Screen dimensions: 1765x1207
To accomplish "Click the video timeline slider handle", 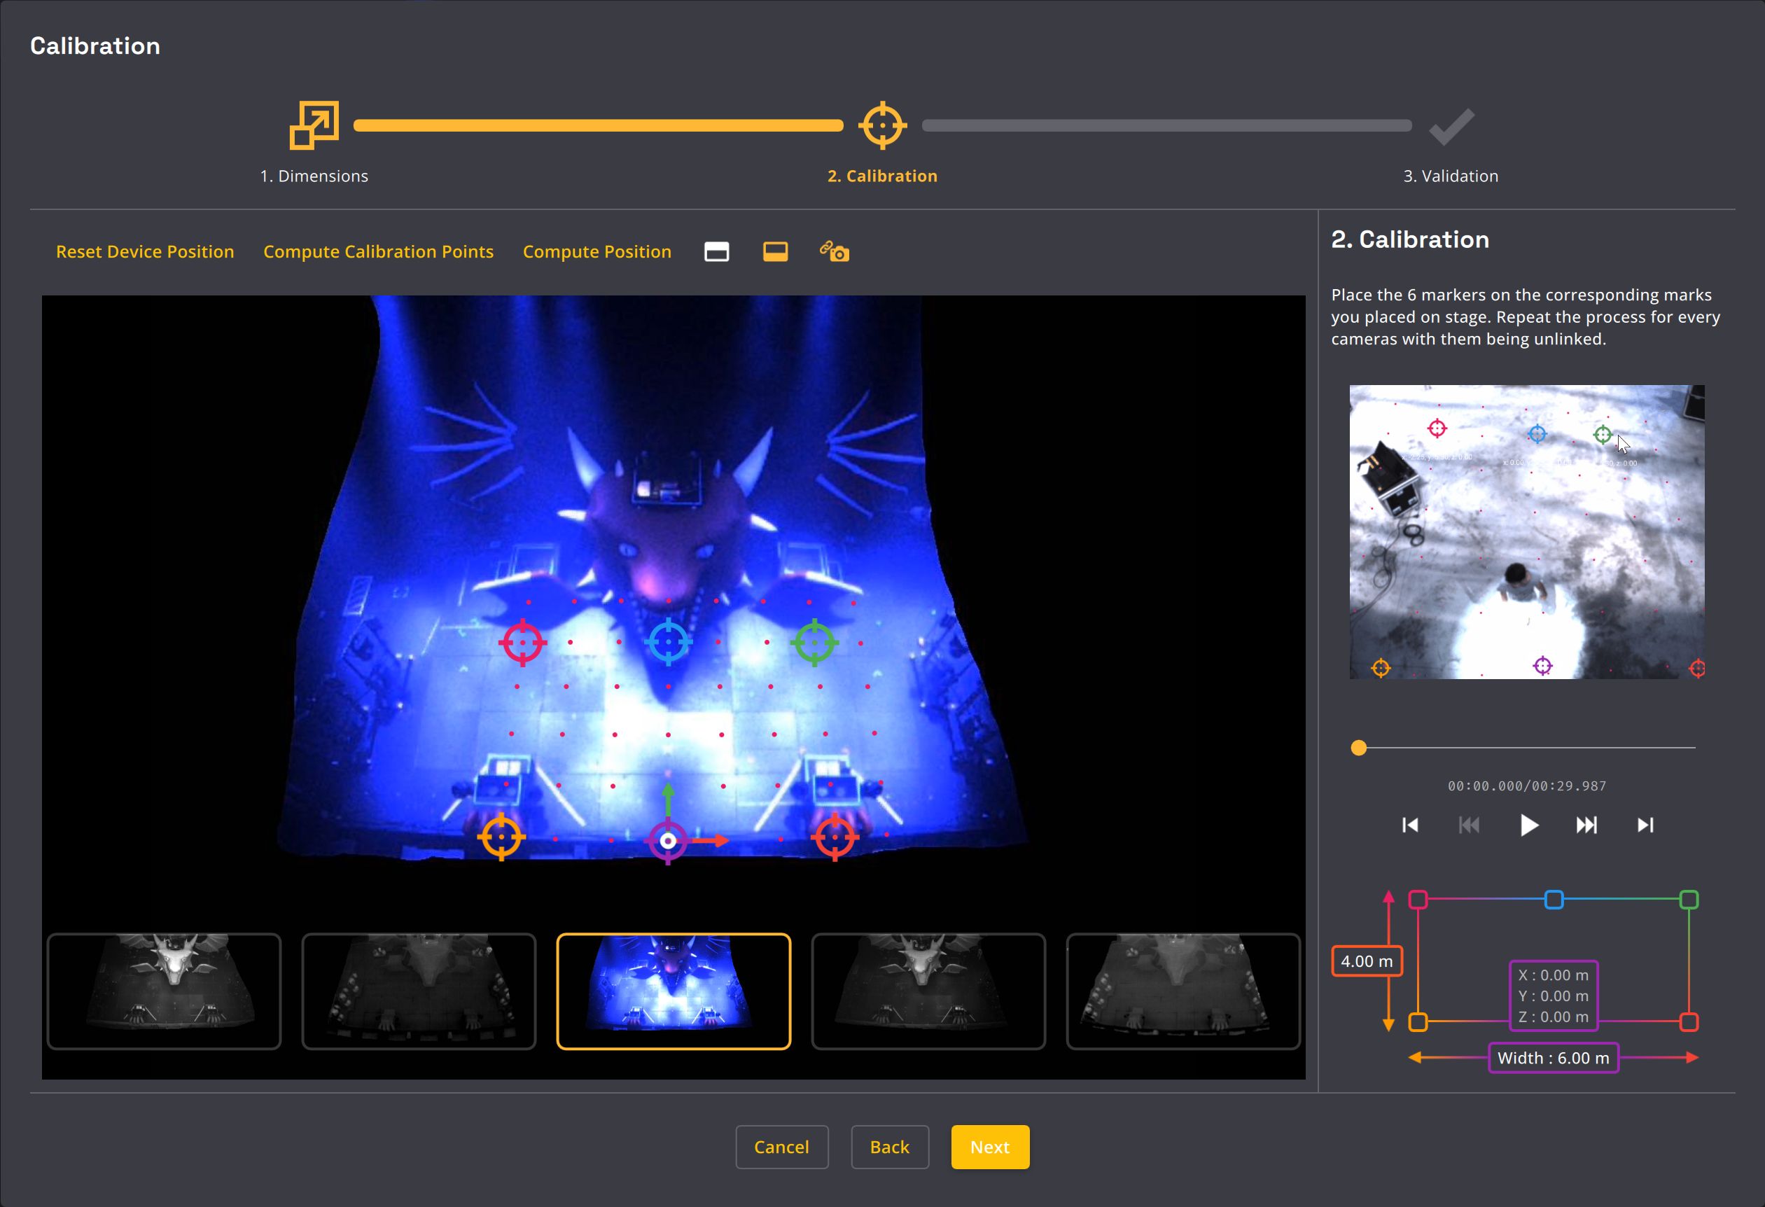I will point(1359,748).
